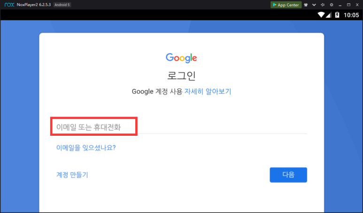Click the Google logo
Screen dimensions: 363x213
(x=181, y=58)
